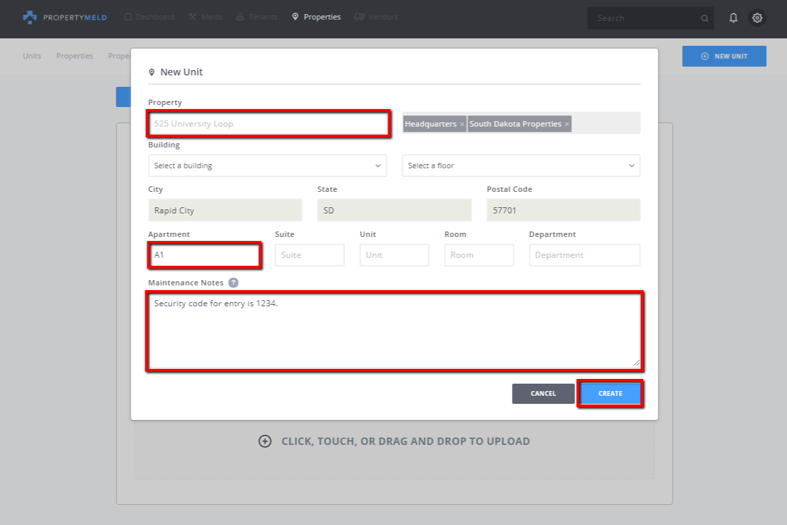The width and height of the screenshot is (787, 525).
Task: Click the upload plus circle icon
Action: click(x=265, y=442)
